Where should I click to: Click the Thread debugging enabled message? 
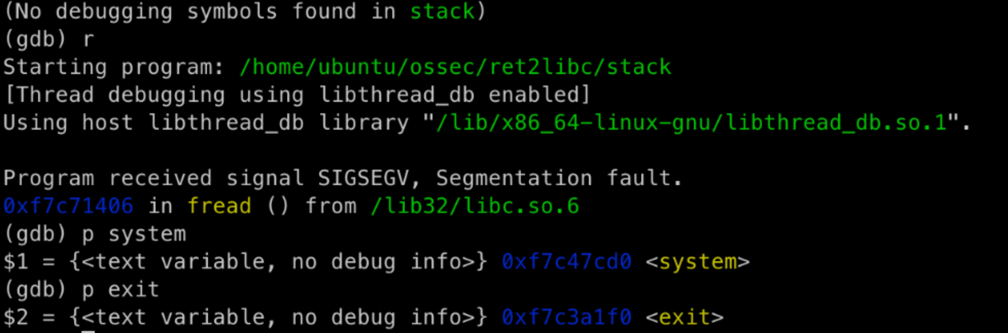tap(297, 95)
